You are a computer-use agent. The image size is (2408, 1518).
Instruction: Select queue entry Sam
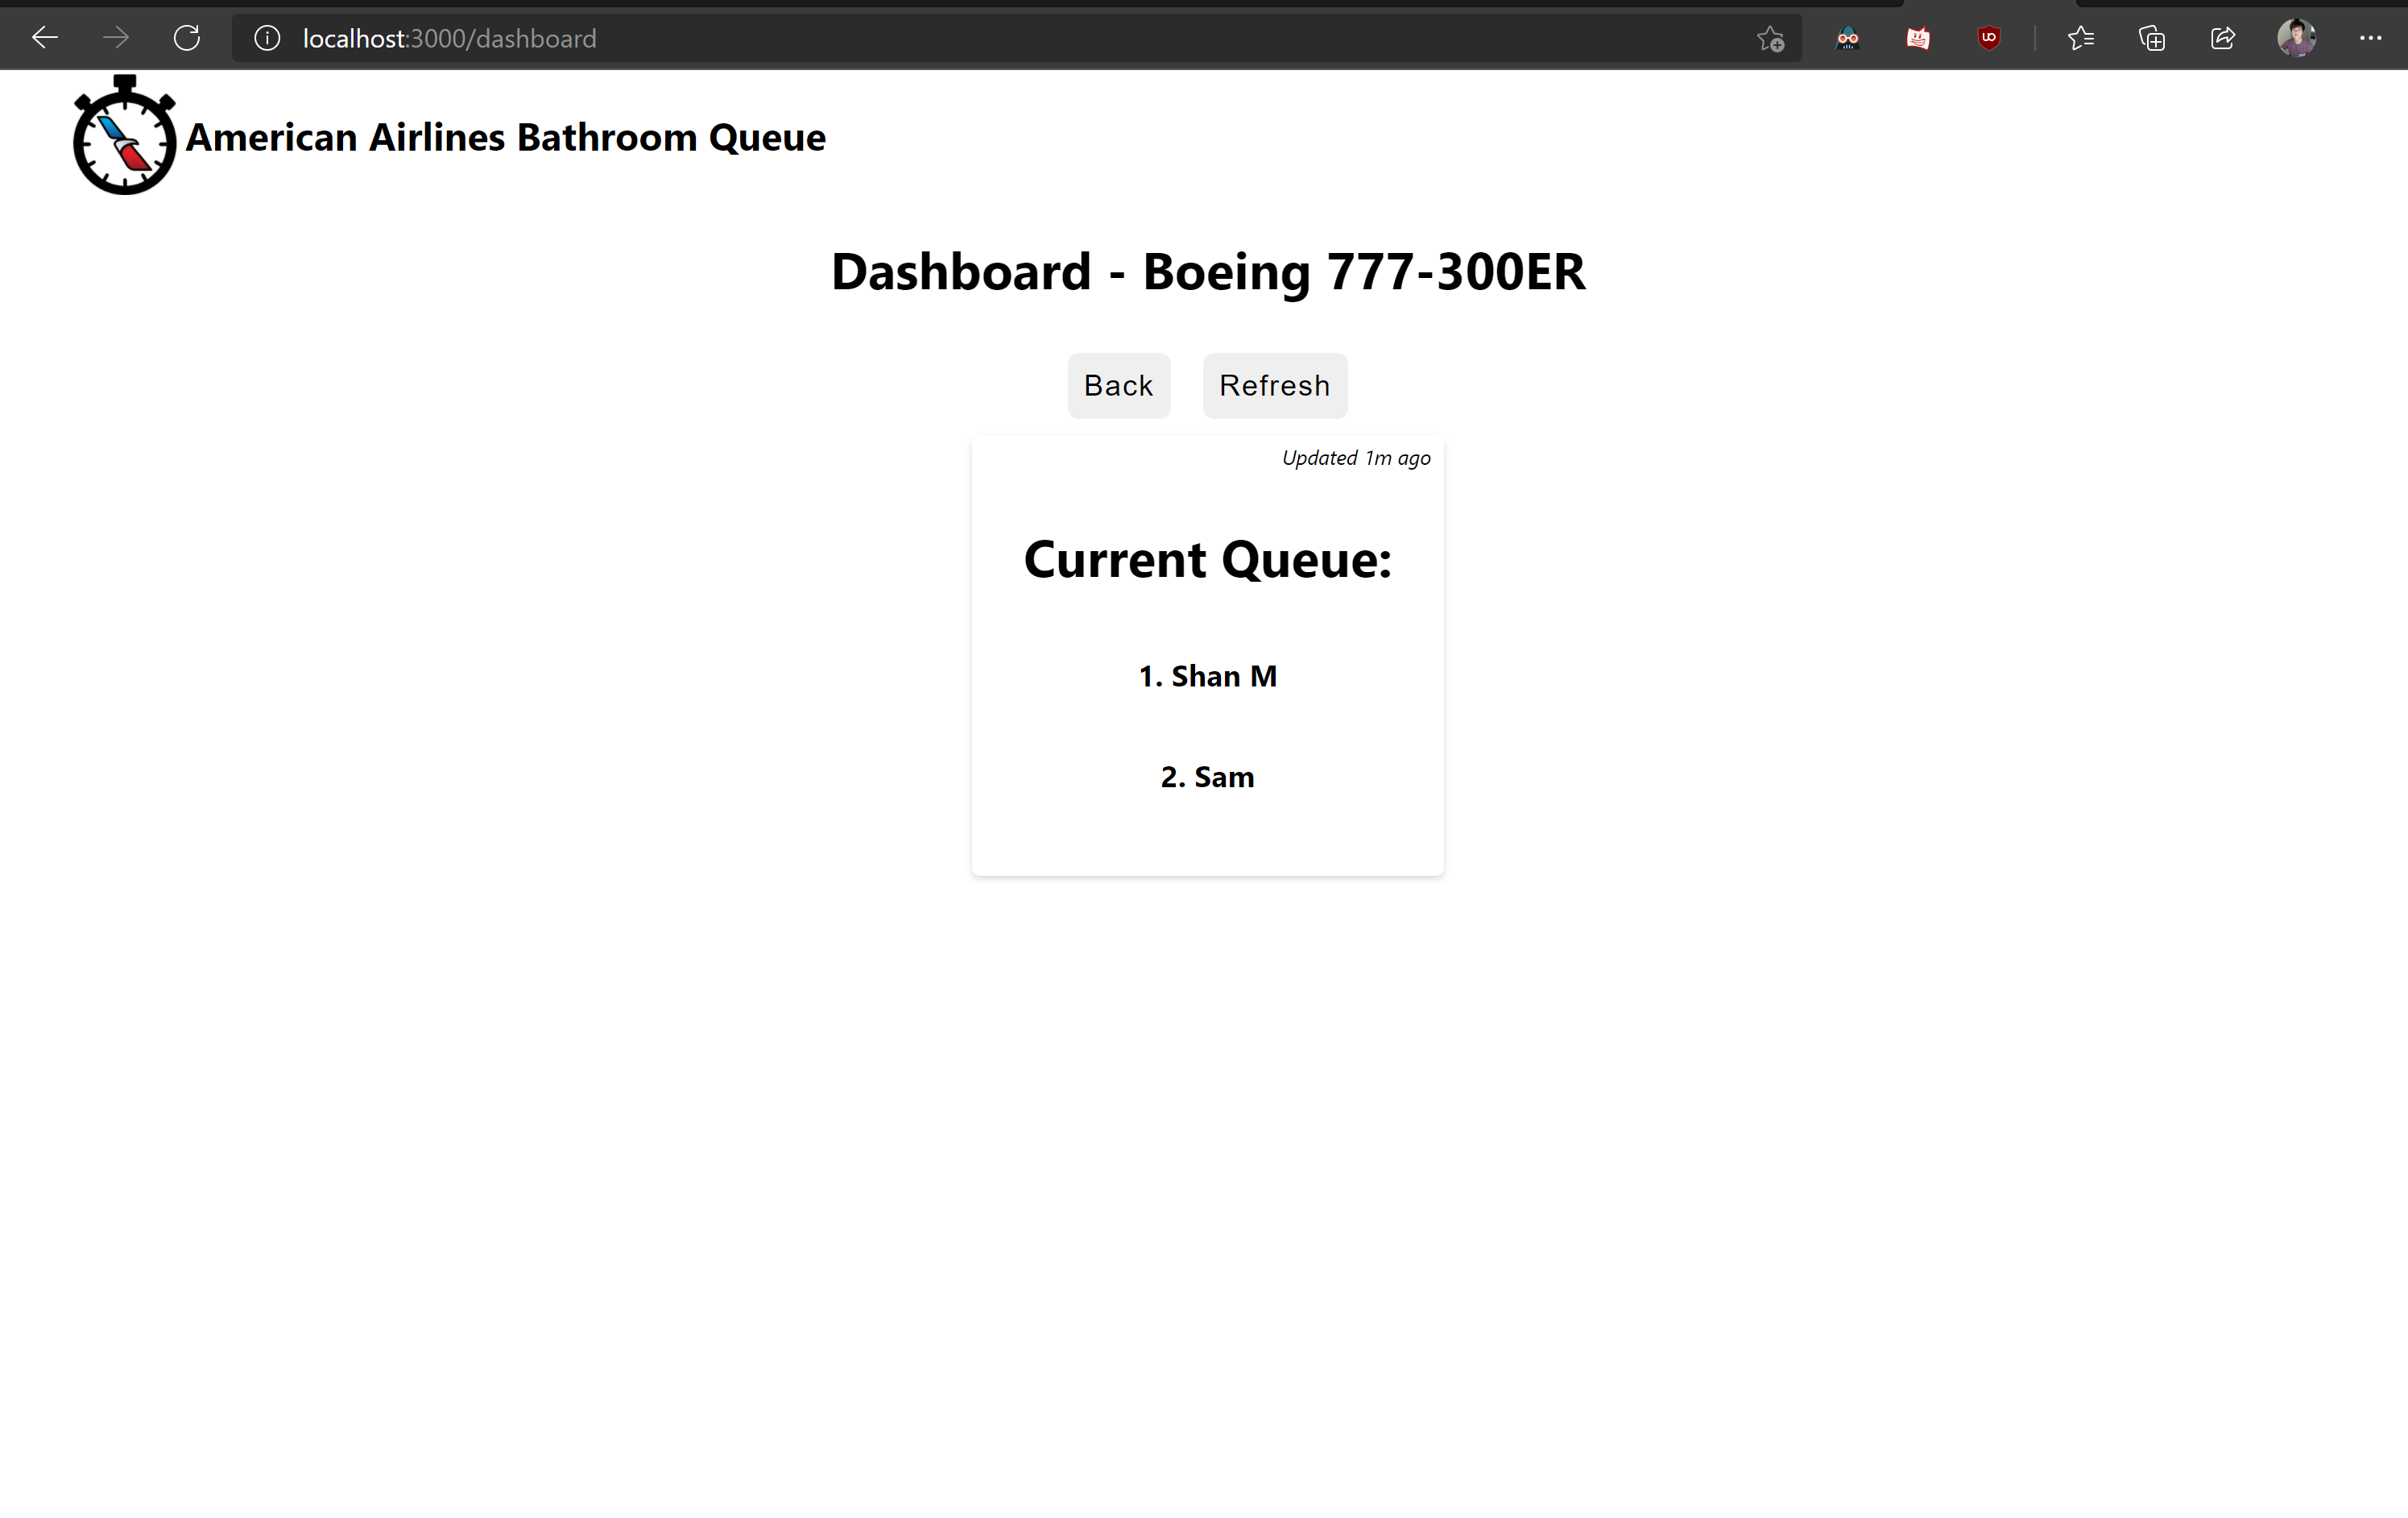[1207, 778]
